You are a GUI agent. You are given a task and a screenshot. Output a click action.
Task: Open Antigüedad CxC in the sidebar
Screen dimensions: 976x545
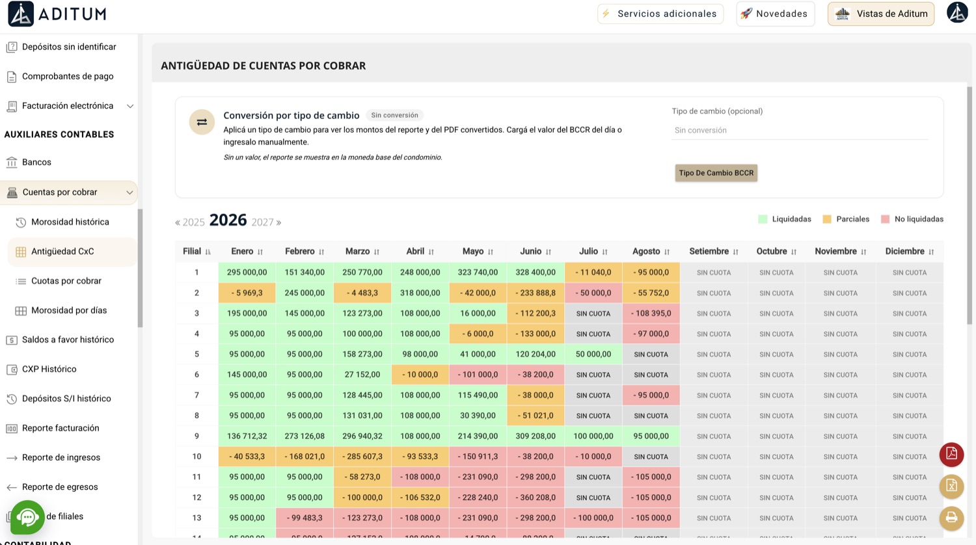click(x=72, y=252)
